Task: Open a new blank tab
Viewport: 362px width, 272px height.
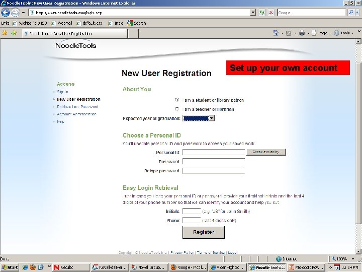Action: [x=133, y=34]
